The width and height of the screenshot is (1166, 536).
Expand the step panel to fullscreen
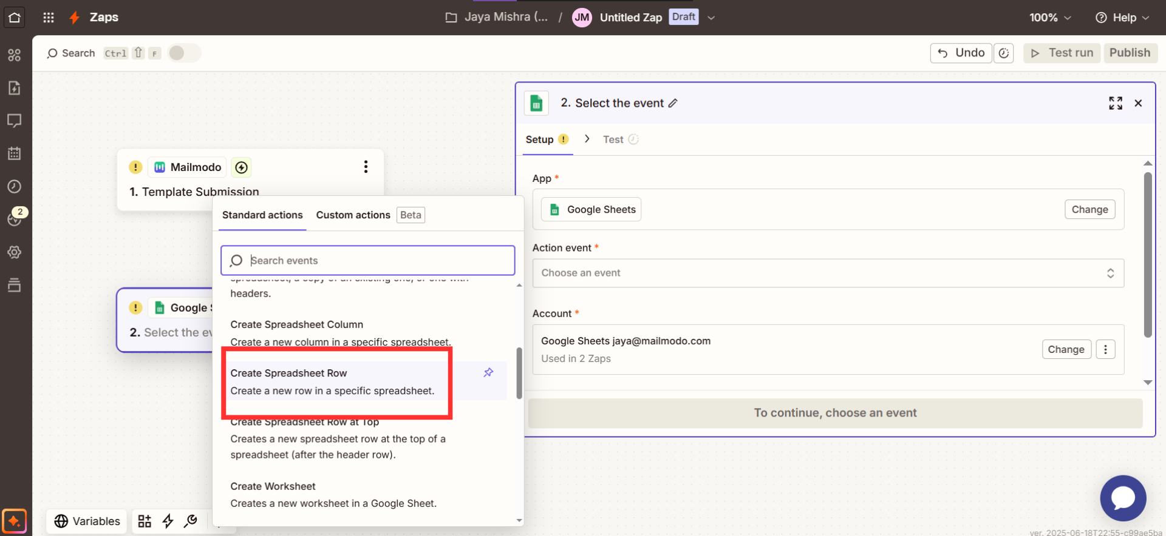point(1116,103)
